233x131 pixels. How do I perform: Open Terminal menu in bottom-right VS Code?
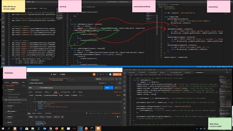tap(150, 70)
